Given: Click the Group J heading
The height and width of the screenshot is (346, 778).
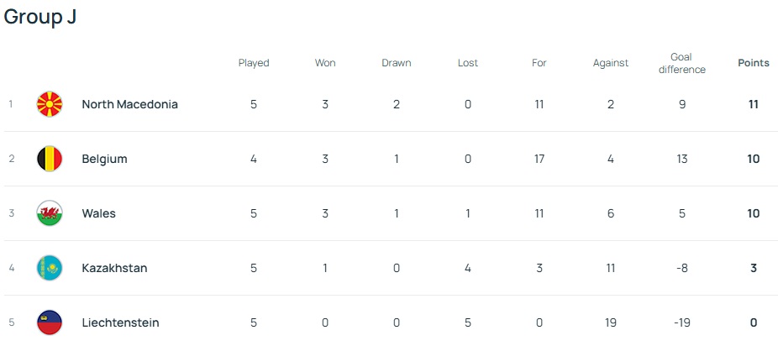Looking at the screenshot, I should coord(40,18).
